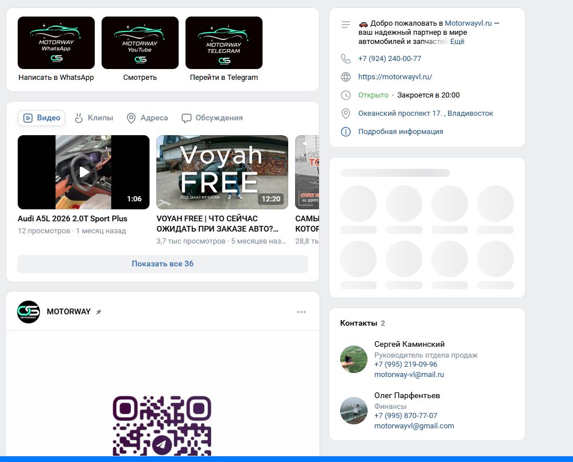Open the MOTORWAY YouTube tile image
Viewport: 573px width, 462px height.
click(140, 43)
